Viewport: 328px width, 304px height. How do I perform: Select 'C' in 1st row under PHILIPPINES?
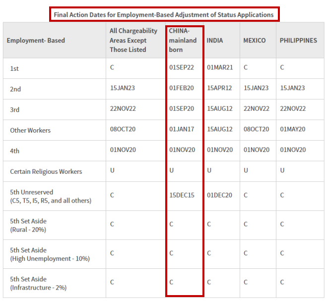282,67
